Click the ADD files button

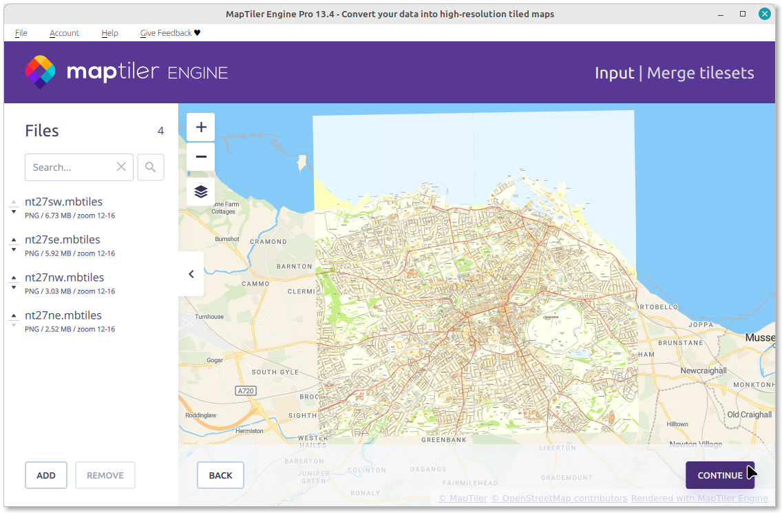(46, 475)
